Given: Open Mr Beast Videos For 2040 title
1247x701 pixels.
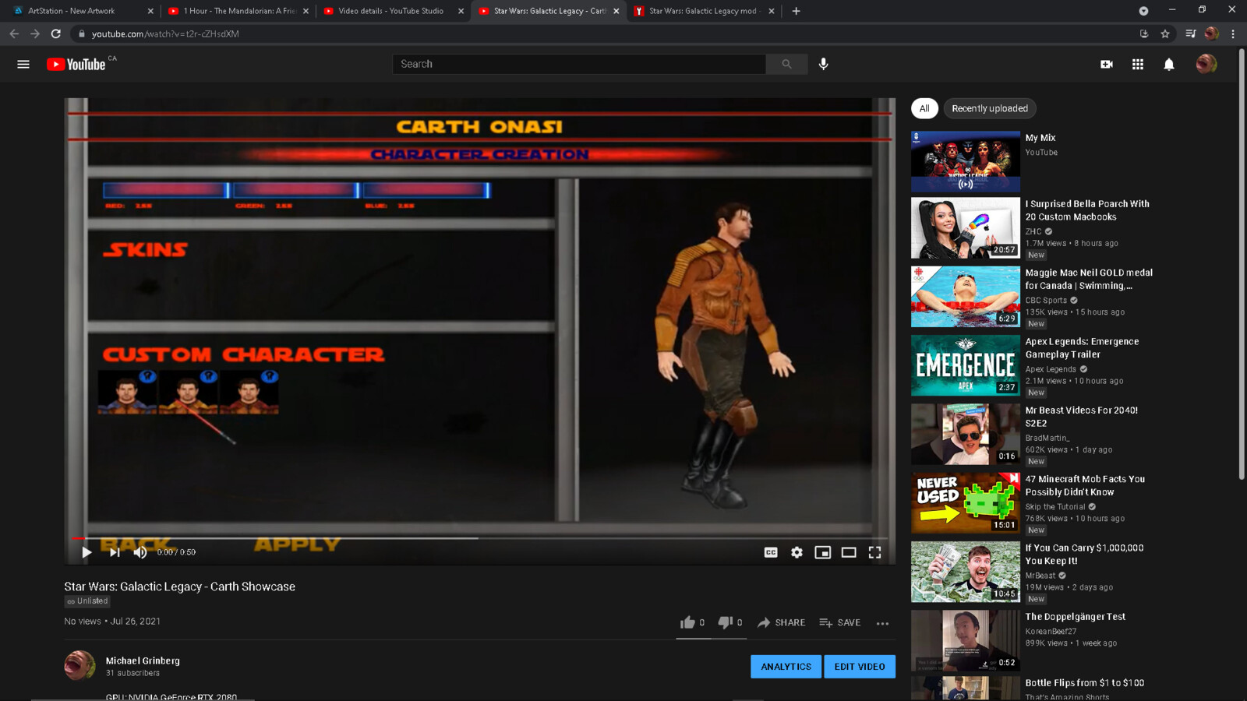Looking at the screenshot, I should tap(1081, 417).
